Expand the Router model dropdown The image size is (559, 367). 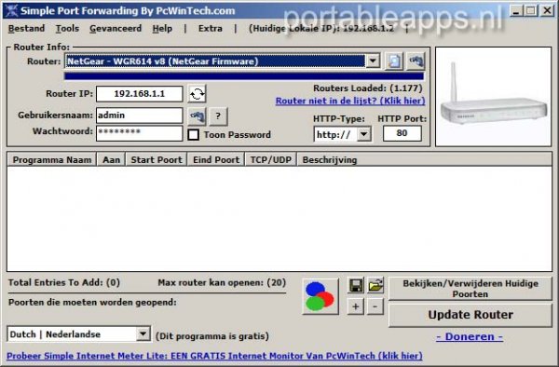click(373, 61)
